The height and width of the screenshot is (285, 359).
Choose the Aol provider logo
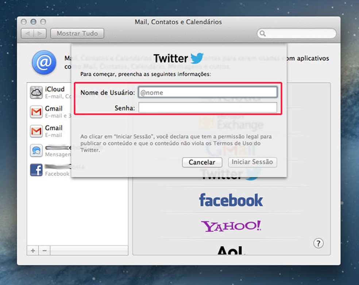click(231, 249)
